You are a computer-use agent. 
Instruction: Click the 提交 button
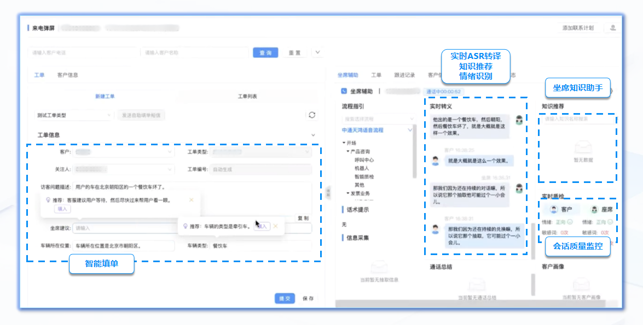[x=285, y=298]
